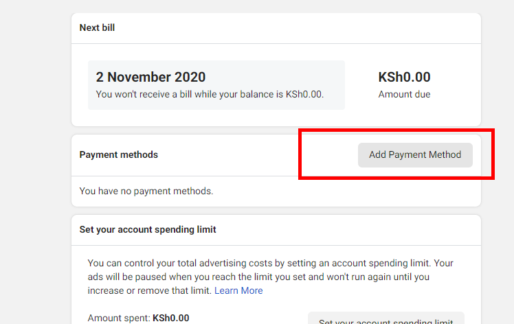Open the Learn More link
Image resolution: width=514 pixels, height=324 pixels.
(x=238, y=290)
